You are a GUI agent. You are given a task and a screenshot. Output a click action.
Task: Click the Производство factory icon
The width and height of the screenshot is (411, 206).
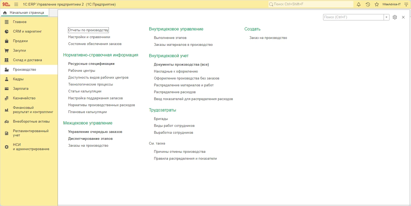click(x=7, y=70)
